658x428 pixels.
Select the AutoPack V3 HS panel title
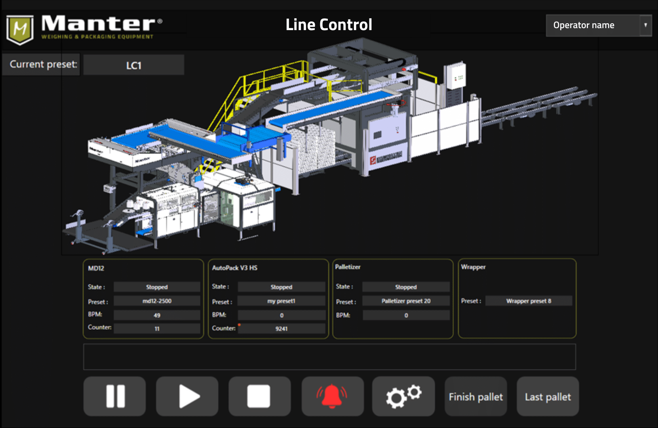pos(234,268)
